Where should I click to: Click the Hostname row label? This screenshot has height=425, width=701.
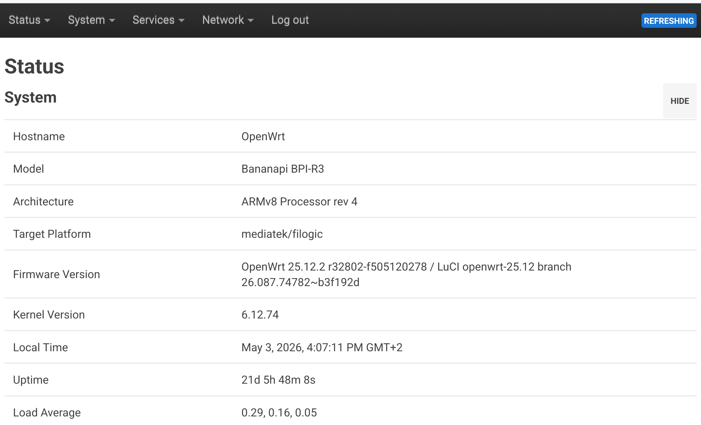pyautogui.click(x=39, y=136)
